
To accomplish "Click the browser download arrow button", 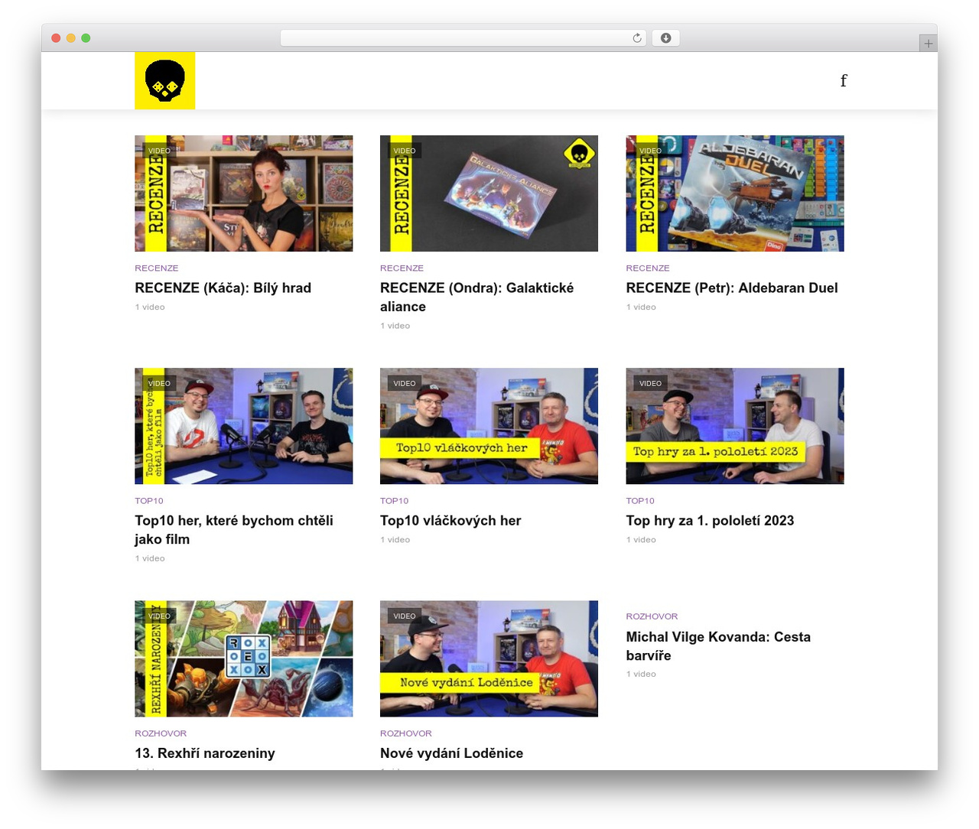I will 665,38.
